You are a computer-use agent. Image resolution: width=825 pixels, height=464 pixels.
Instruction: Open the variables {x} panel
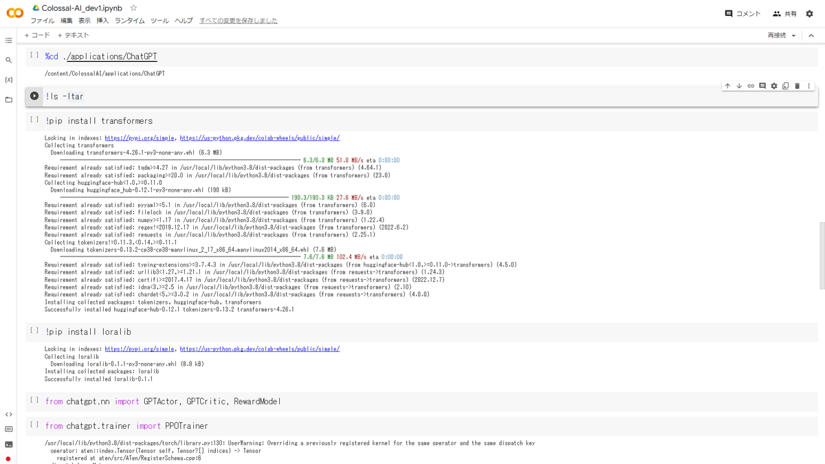(8, 80)
